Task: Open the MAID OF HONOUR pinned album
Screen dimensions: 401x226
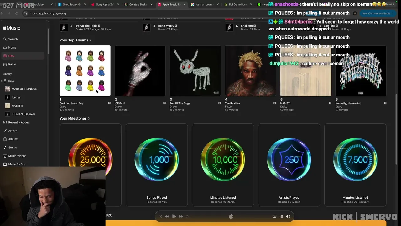Action: [x=23, y=89]
